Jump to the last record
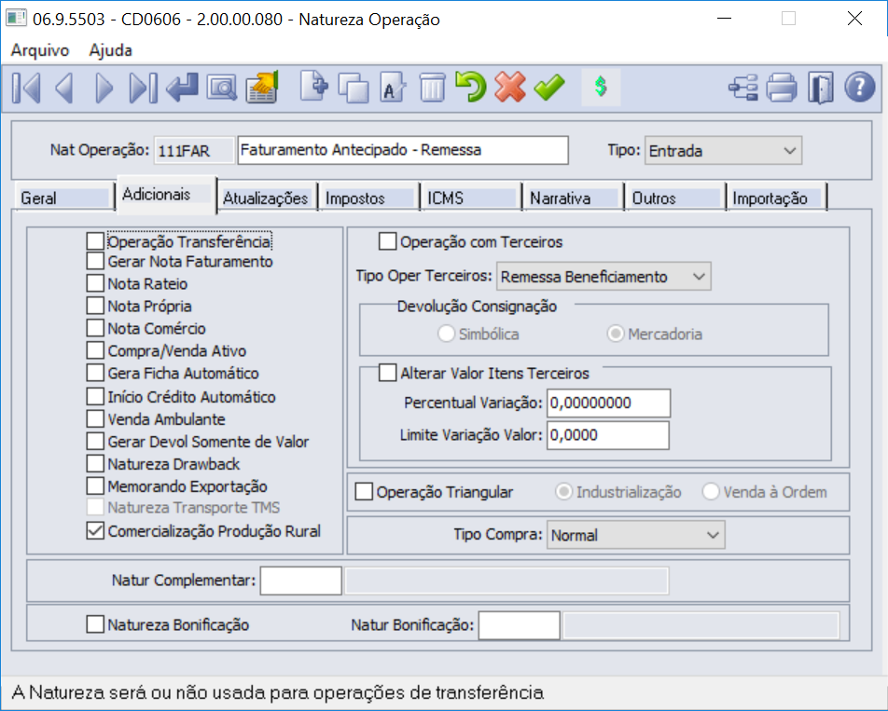This screenshot has width=888, height=711. [143, 88]
